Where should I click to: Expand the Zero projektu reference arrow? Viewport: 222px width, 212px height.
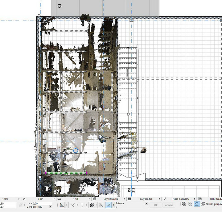[51, 206]
